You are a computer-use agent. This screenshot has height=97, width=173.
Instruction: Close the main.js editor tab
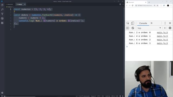click(x=25, y=4)
